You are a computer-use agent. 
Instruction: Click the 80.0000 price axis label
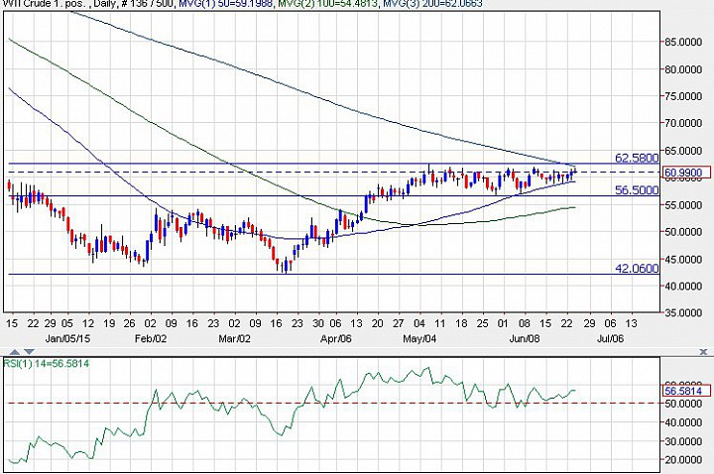click(x=683, y=69)
